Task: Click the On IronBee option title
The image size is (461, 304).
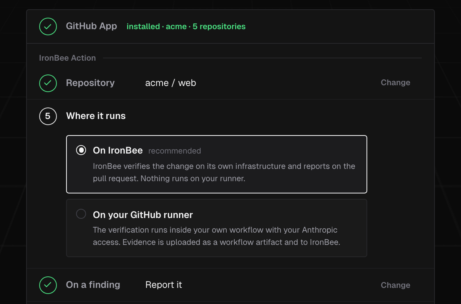Action: (x=118, y=150)
